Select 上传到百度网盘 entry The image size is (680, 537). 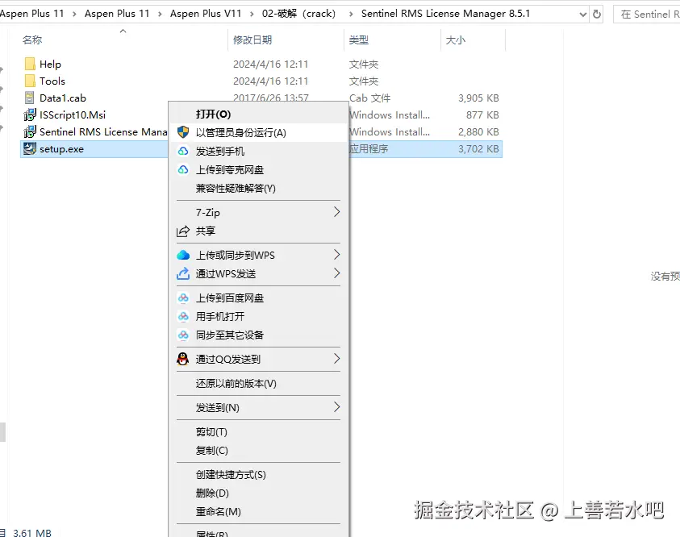coord(258,298)
